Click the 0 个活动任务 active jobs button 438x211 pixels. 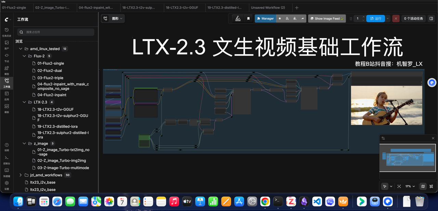(x=413, y=18)
